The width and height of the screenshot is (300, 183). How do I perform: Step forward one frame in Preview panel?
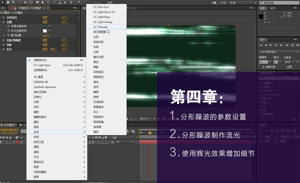[x=276, y=45]
